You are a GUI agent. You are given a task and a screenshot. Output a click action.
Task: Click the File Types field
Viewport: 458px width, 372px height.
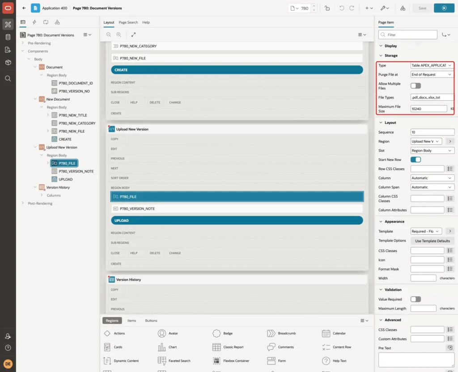(x=432, y=97)
